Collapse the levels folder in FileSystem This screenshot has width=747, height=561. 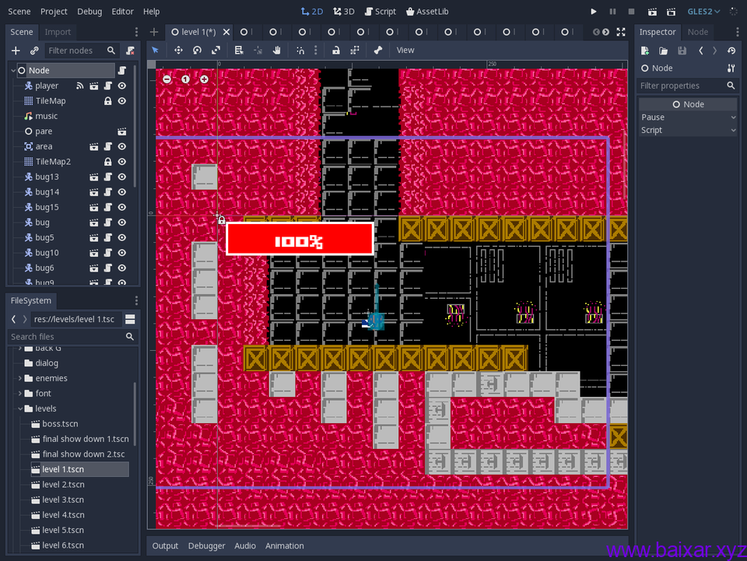pos(20,408)
